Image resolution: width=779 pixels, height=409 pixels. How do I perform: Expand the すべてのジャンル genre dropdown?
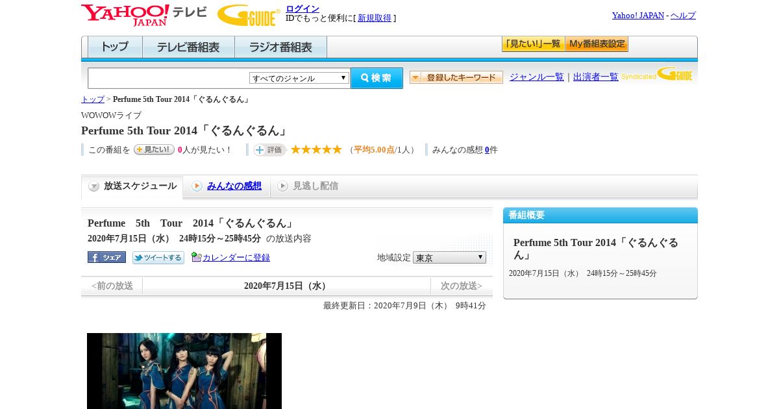299,78
